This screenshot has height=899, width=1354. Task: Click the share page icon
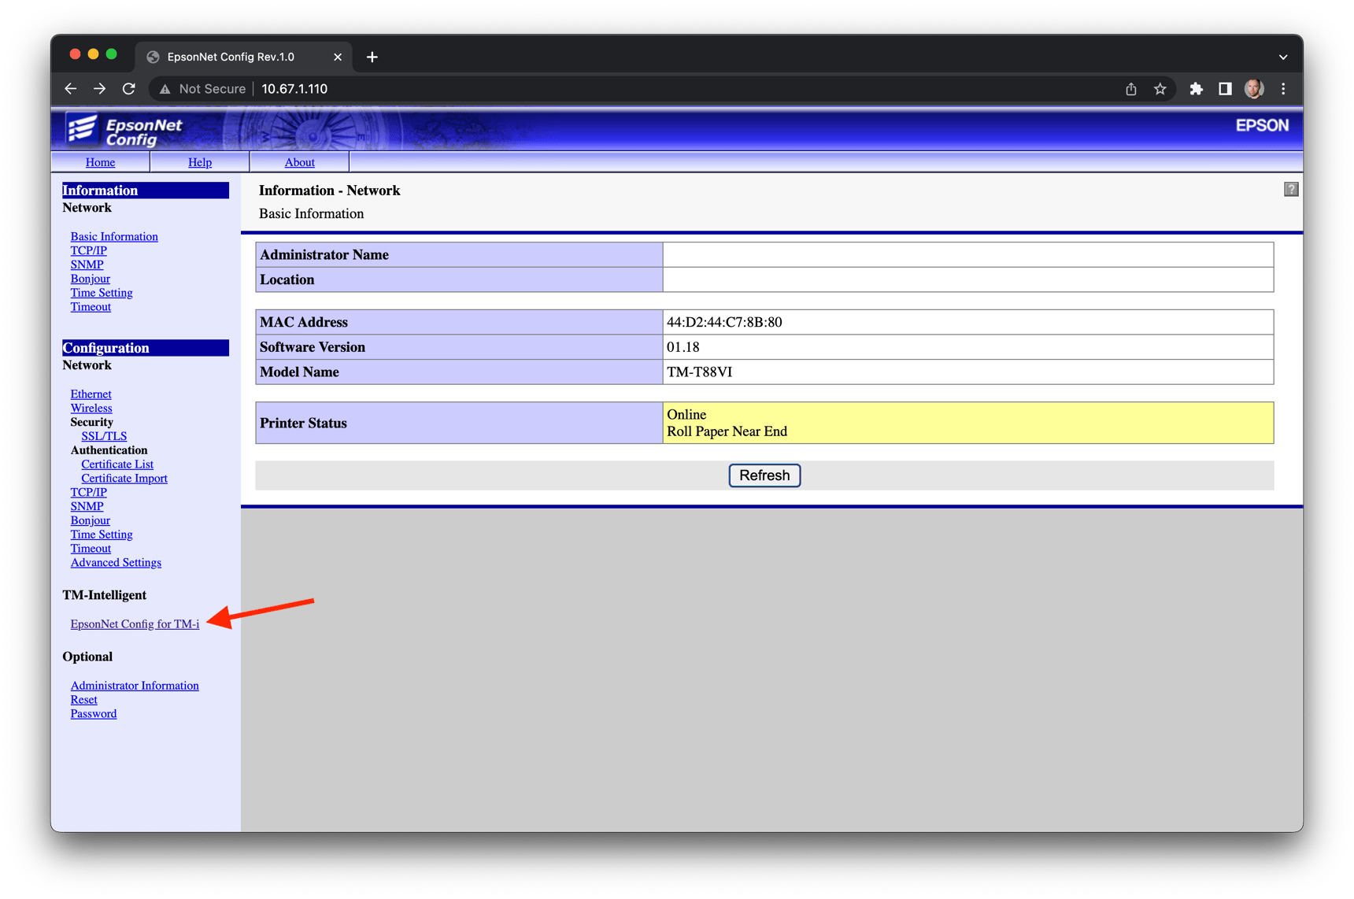click(1130, 89)
